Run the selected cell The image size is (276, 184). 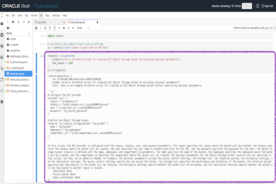[x=59, y=28]
